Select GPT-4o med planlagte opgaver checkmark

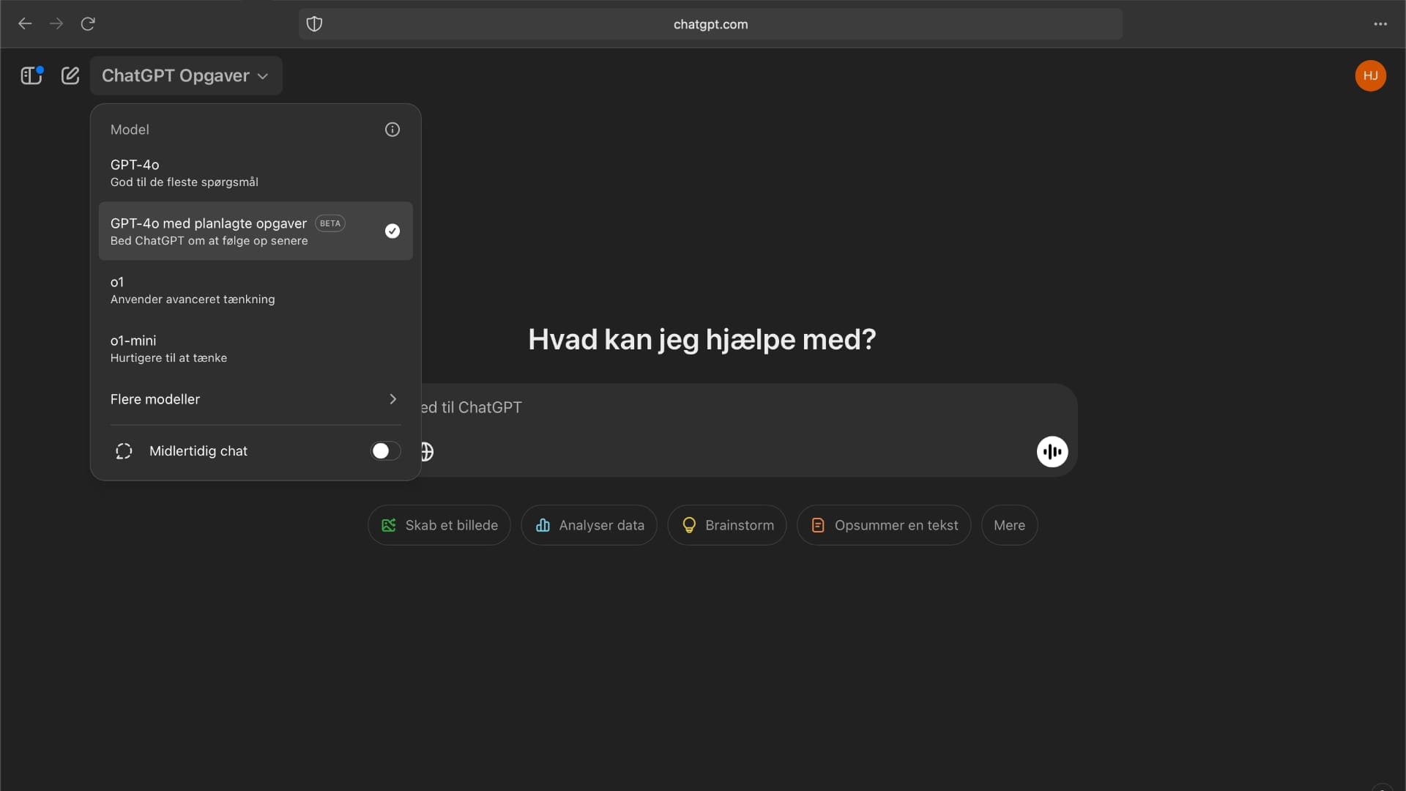(393, 231)
